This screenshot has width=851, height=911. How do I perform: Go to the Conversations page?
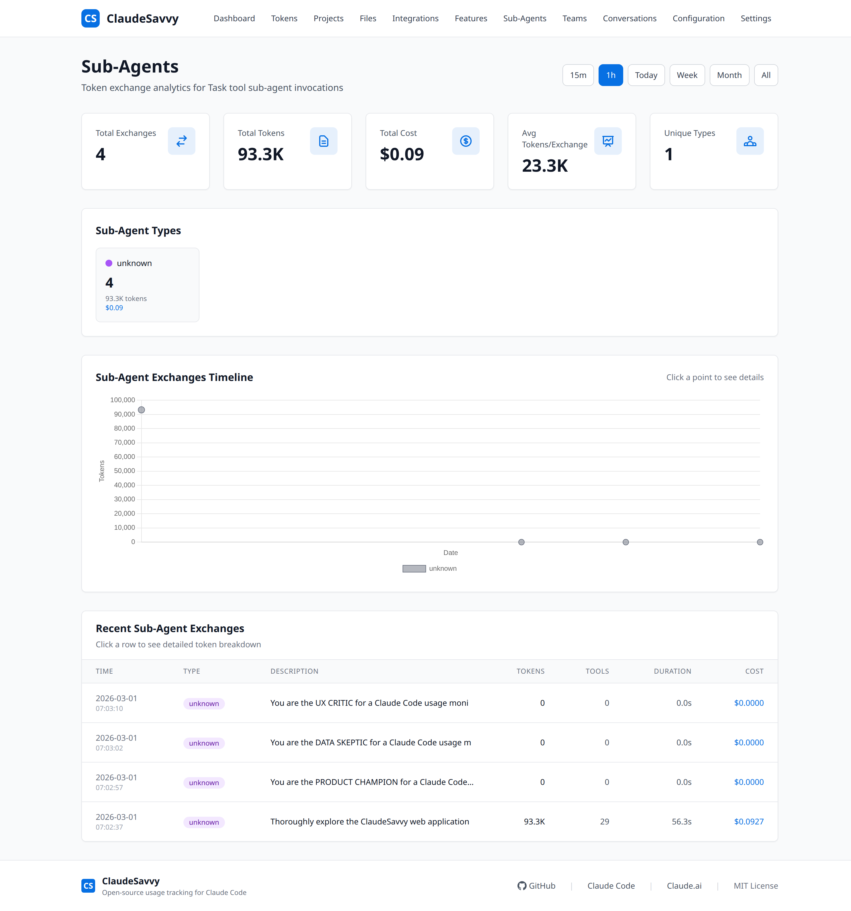[629, 18]
